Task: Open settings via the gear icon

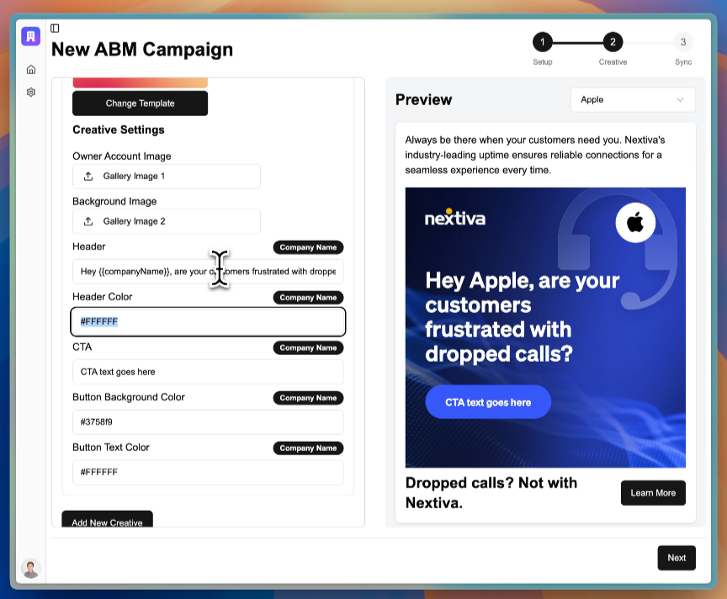Action: [30, 93]
